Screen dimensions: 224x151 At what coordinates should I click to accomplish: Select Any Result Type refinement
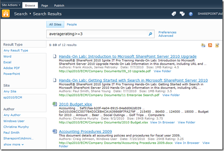[x=16, y=50]
